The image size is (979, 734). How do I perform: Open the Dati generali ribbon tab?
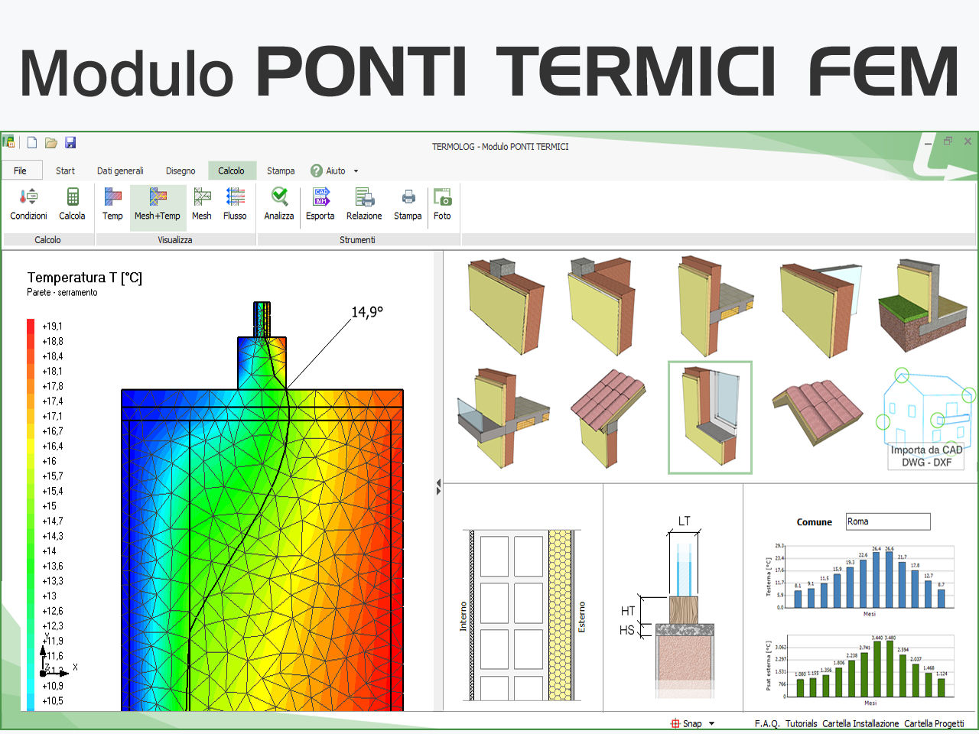(120, 170)
